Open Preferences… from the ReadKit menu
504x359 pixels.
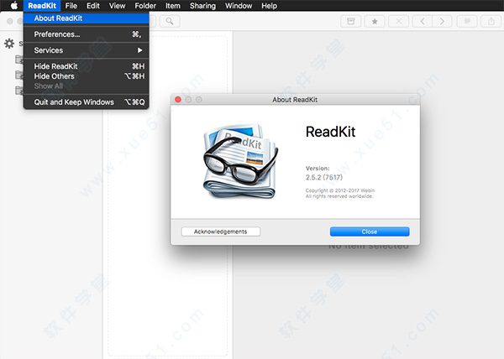pos(87,34)
